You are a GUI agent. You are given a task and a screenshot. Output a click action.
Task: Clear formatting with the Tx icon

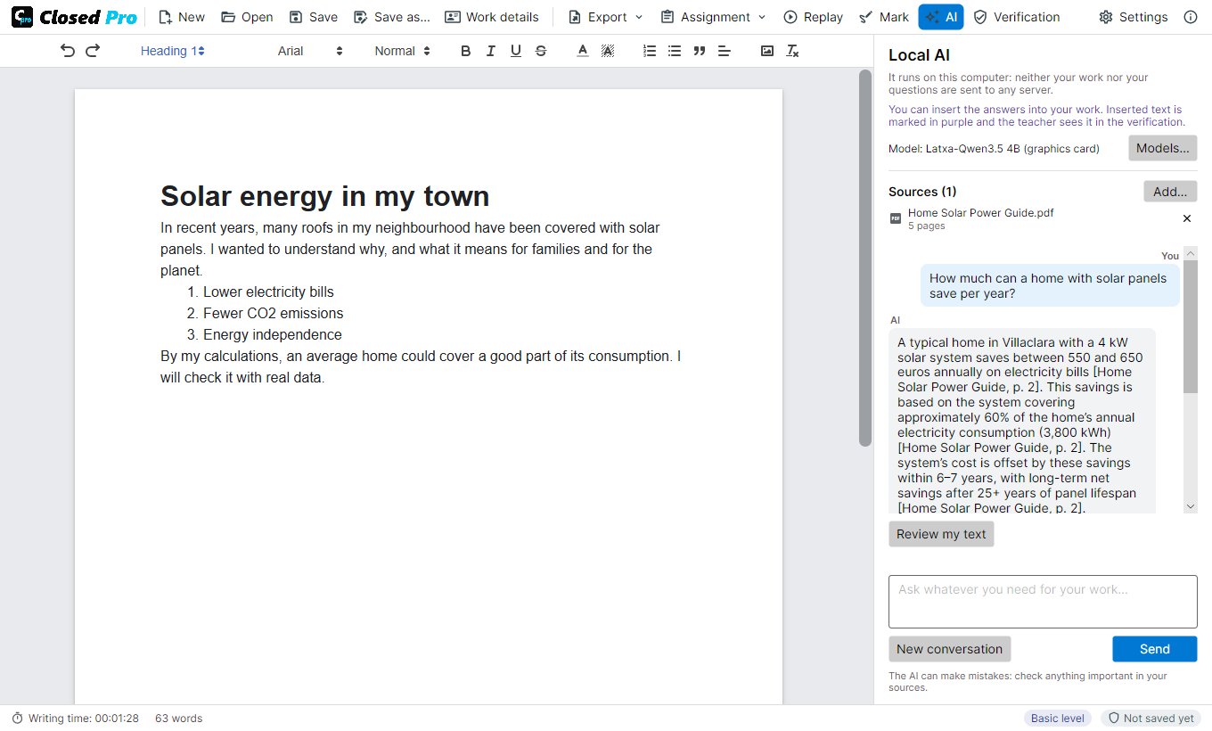792,51
